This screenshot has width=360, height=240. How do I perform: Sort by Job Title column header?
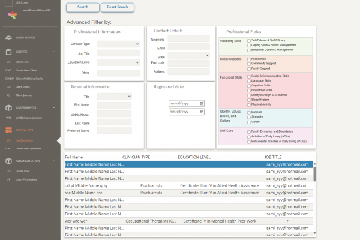click(273, 157)
